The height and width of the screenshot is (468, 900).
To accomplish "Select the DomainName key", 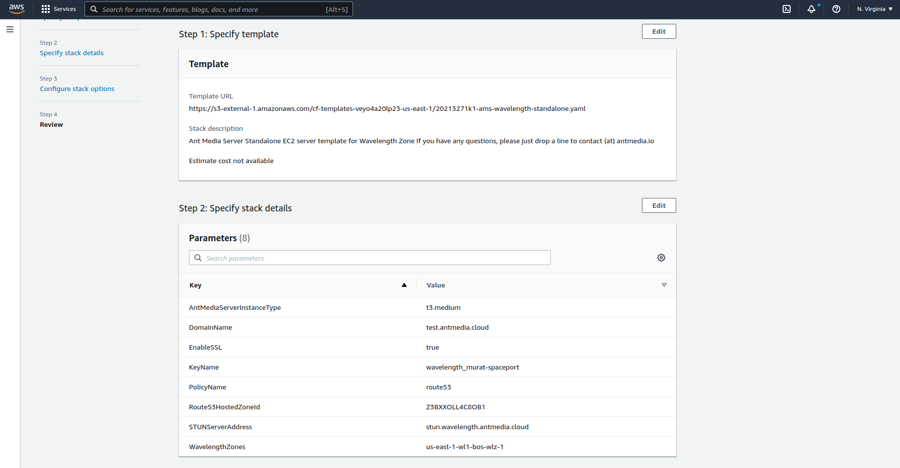I will coord(210,327).
